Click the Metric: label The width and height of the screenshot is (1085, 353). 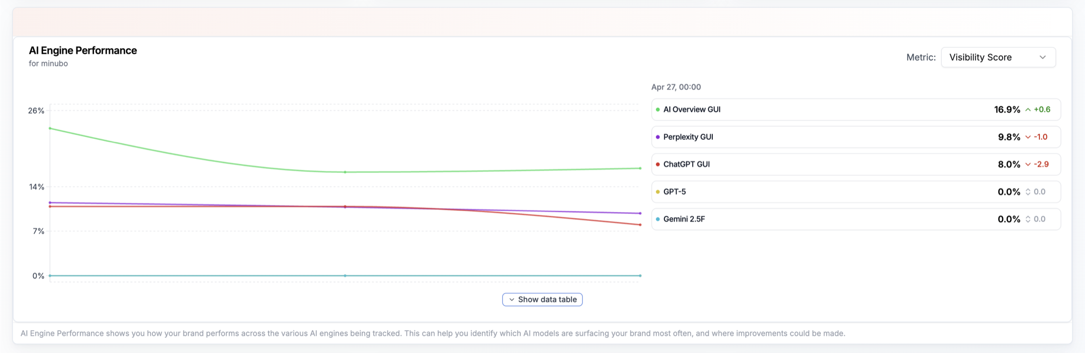click(921, 57)
